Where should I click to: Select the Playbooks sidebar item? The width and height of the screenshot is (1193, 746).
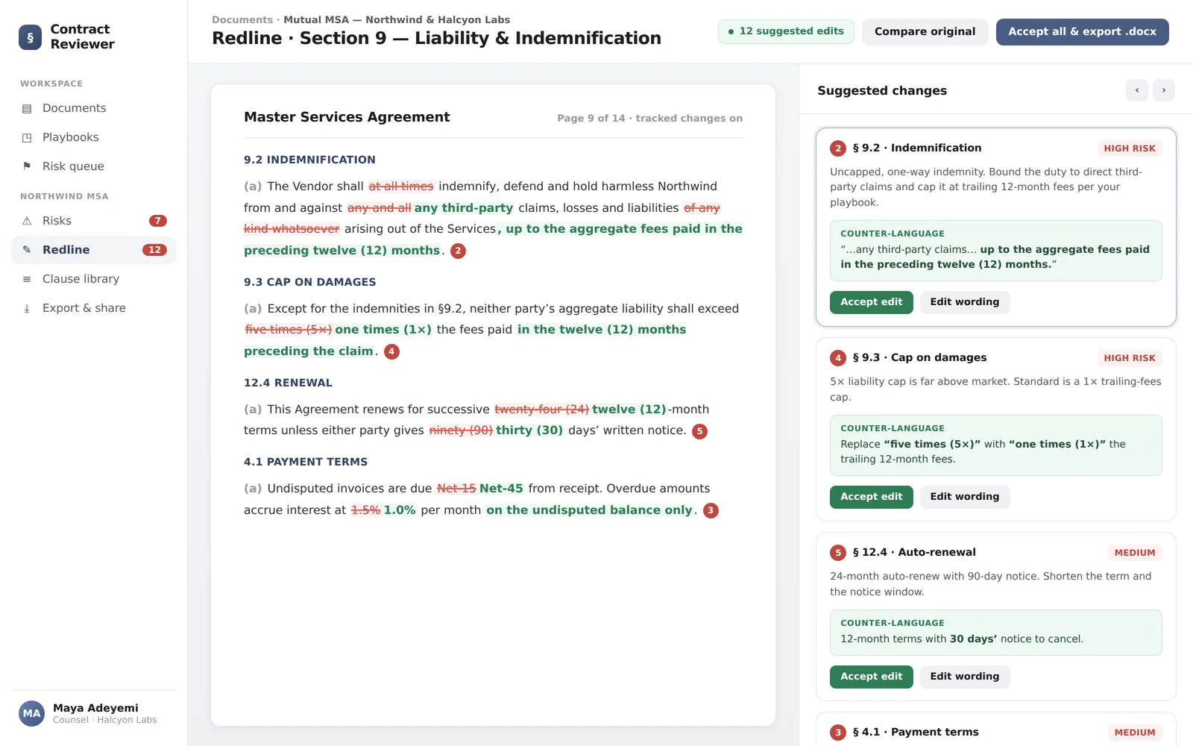93,137
